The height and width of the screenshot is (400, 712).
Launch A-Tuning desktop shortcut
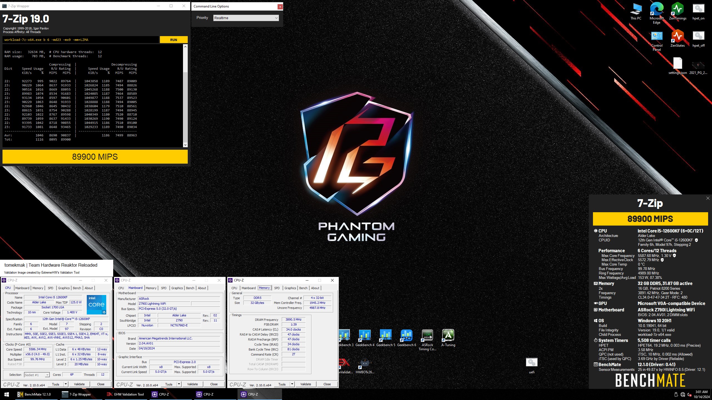click(x=448, y=338)
